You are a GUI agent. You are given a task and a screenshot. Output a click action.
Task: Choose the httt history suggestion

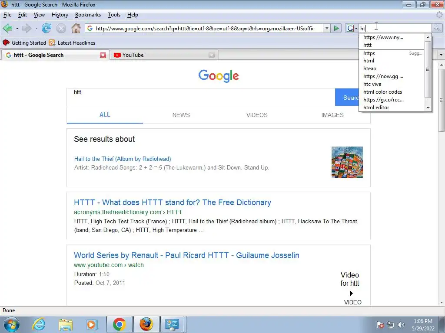tap(392, 45)
